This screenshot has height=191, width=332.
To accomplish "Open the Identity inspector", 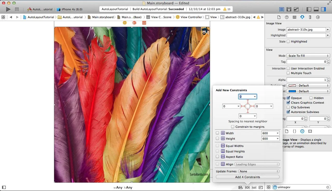I will (294, 17).
